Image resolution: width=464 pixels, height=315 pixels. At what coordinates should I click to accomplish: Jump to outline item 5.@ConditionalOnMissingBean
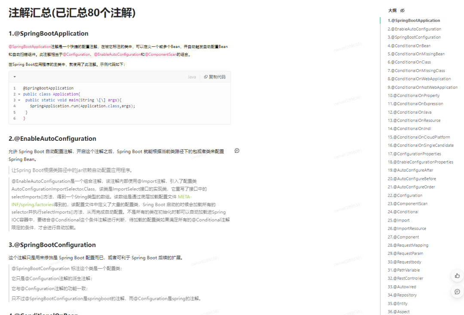pos(416,54)
